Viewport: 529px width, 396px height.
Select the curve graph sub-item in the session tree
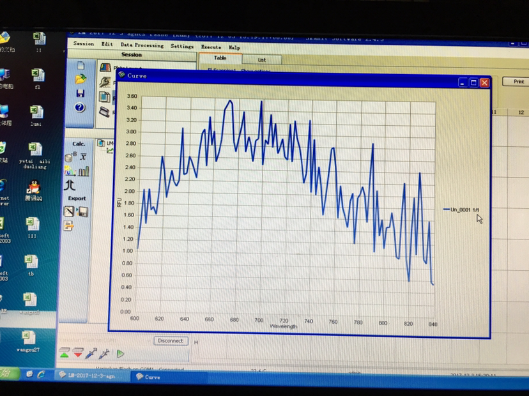pos(110,151)
